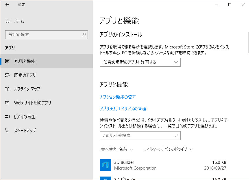250x180 pixels.
Task: Open オフライン マップ page
Action: click(x=47, y=89)
